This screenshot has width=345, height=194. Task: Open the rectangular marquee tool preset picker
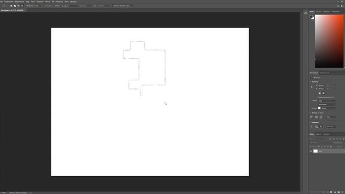pyautogui.click(x=4, y=6)
